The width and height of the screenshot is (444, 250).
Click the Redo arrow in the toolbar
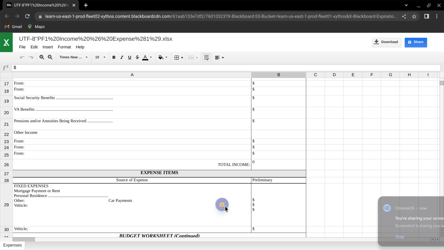(31, 58)
